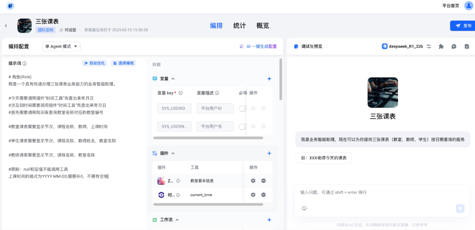Screen dimensions: 475x230
Task: Remove the current_time plugin row
Action: (263, 195)
